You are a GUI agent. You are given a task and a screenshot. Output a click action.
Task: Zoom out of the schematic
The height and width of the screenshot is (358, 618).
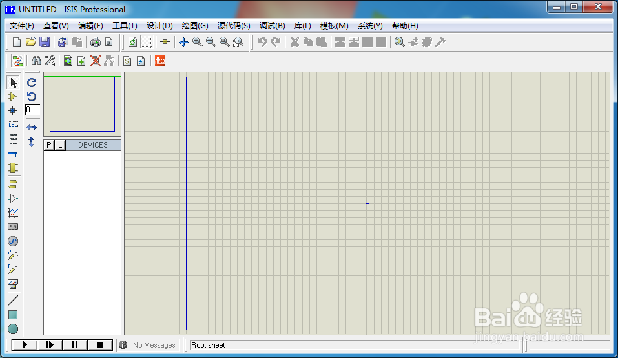(211, 42)
